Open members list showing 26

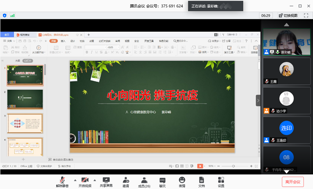pos(144,182)
